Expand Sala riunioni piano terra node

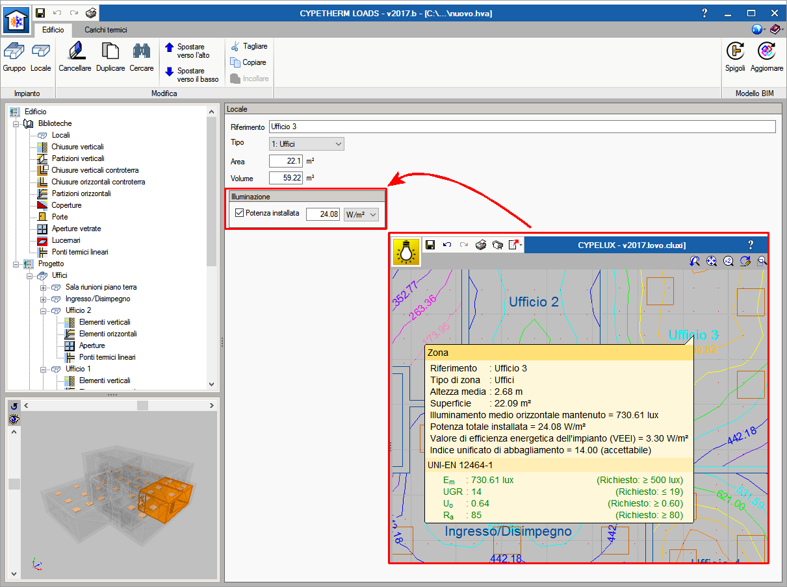(44, 287)
